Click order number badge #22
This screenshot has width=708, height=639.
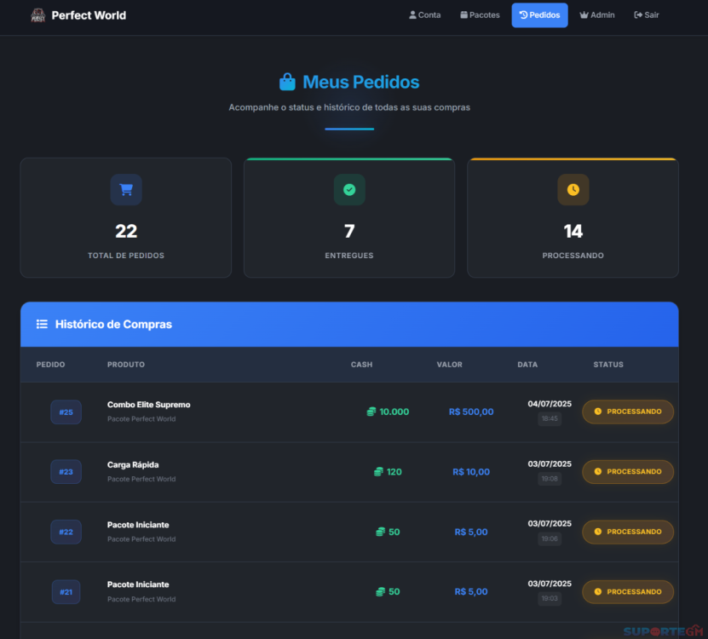click(66, 532)
